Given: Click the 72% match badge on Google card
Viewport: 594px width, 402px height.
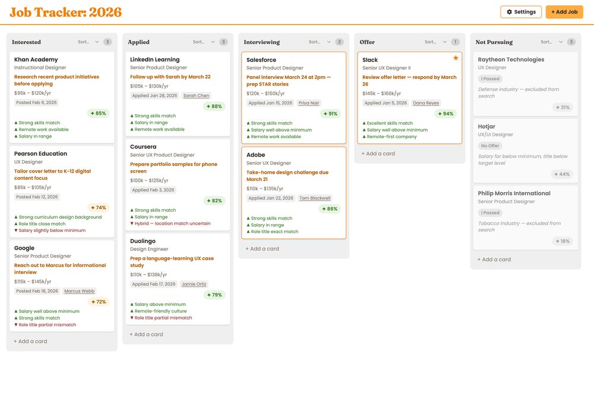Looking at the screenshot, I should coord(98,302).
